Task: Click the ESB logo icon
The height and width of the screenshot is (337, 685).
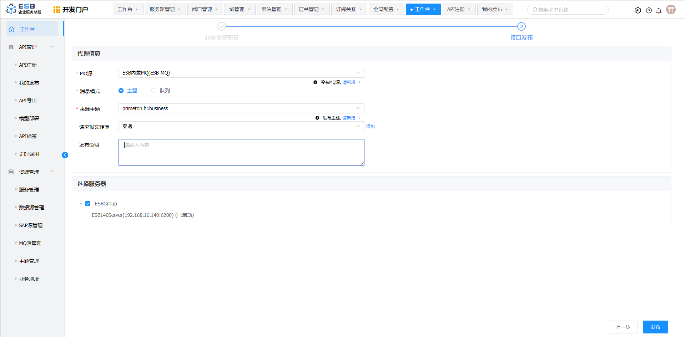Action: [x=11, y=9]
